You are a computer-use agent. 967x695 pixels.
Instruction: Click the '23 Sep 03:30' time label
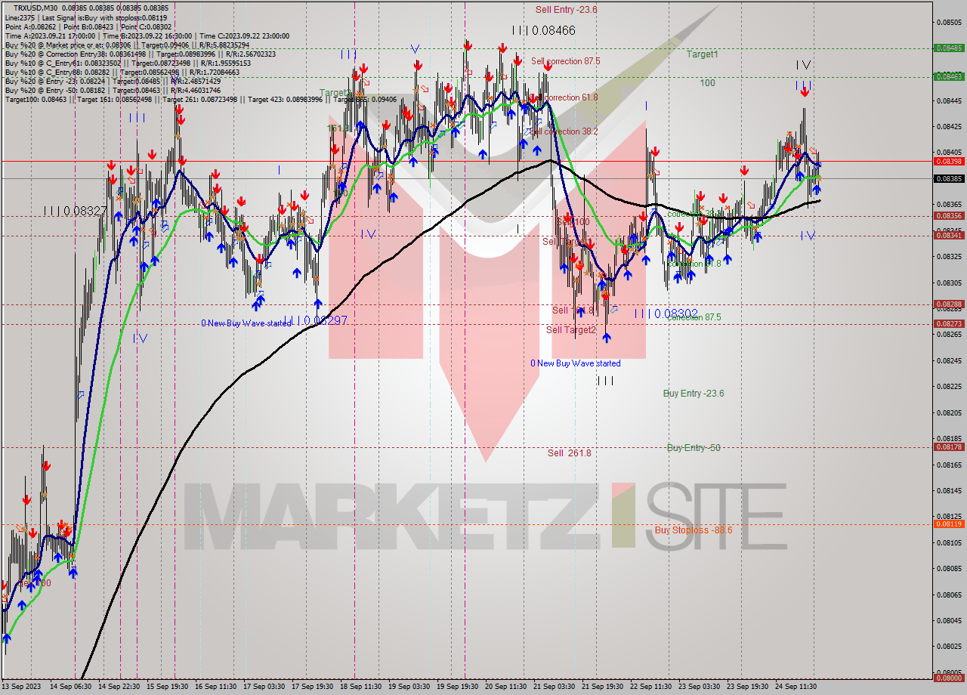700,687
